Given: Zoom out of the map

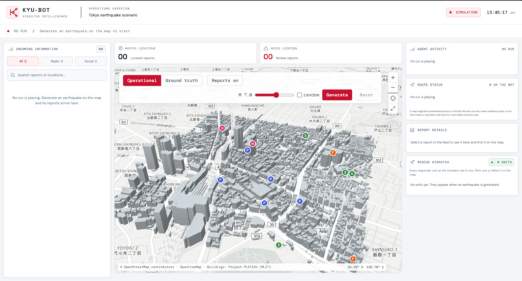Looking at the screenshot, I should pos(393,87).
